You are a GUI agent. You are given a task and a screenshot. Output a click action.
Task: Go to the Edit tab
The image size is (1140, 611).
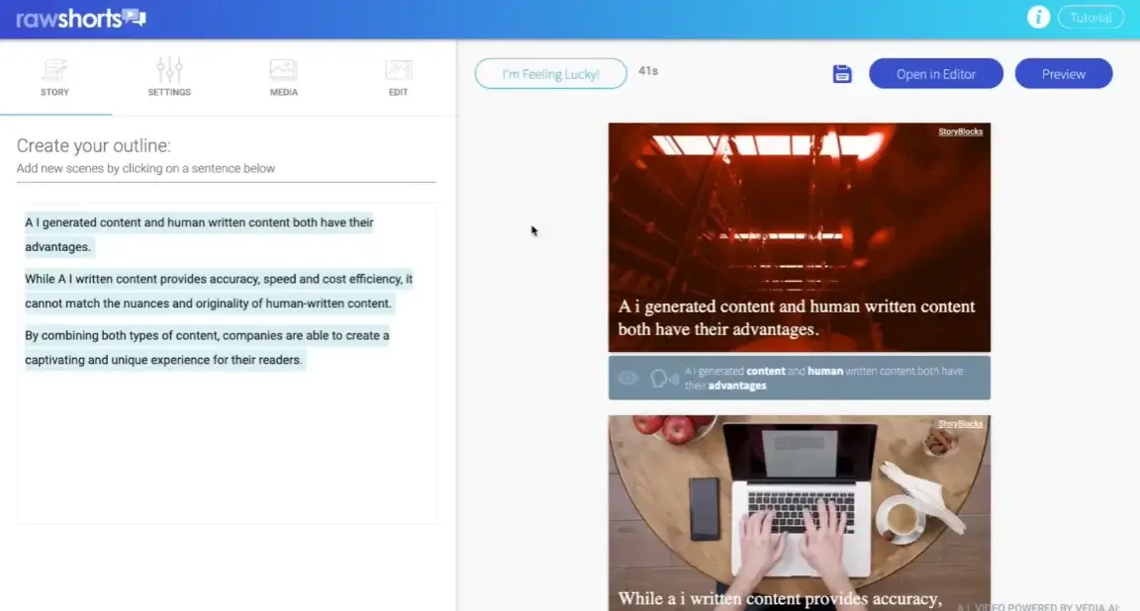(x=398, y=77)
